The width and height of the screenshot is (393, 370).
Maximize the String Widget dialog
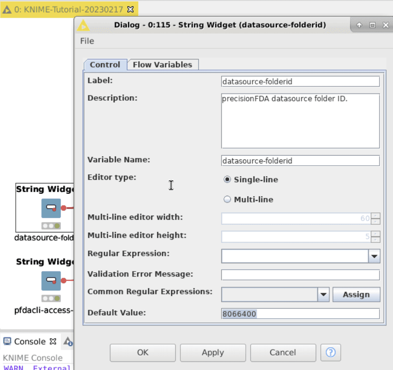coord(373,25)
